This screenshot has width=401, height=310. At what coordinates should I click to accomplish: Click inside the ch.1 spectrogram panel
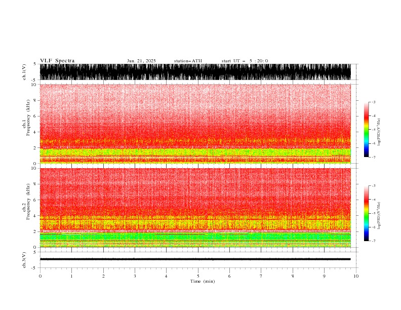tap(195, 124)
